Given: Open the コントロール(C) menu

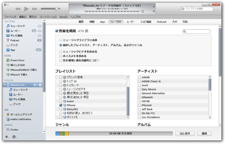Looking at the screenshot, I should [x=48, y=17].
